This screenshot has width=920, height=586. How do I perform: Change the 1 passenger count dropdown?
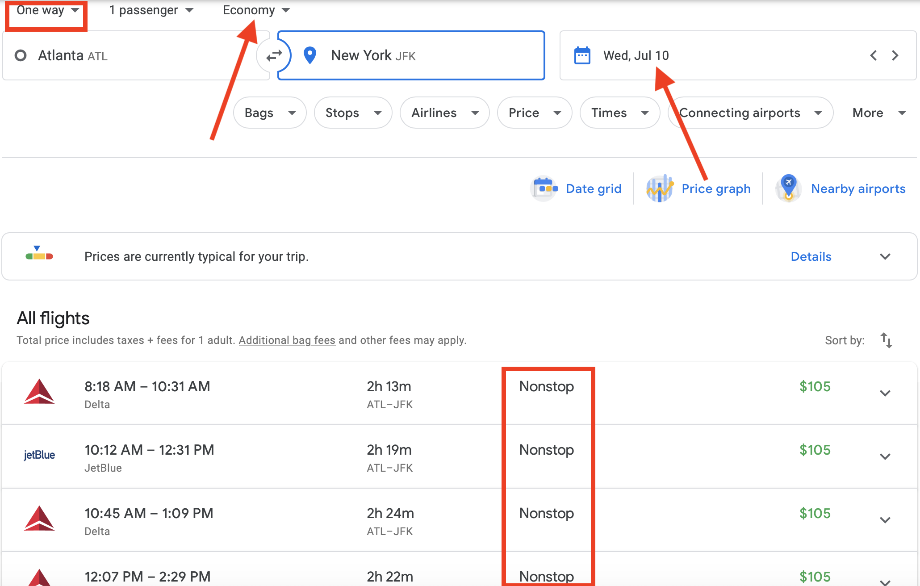coord(151,10)
